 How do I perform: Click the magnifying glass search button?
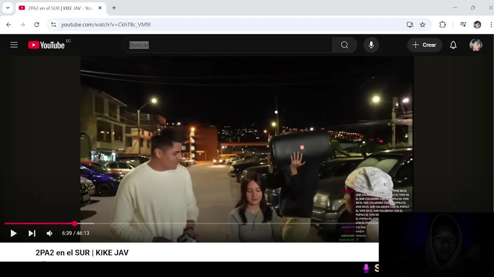click(x=345, y=45)
